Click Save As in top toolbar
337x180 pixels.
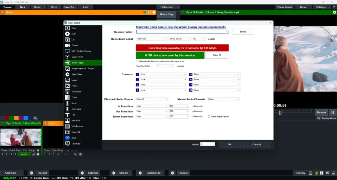click(68, 7)
